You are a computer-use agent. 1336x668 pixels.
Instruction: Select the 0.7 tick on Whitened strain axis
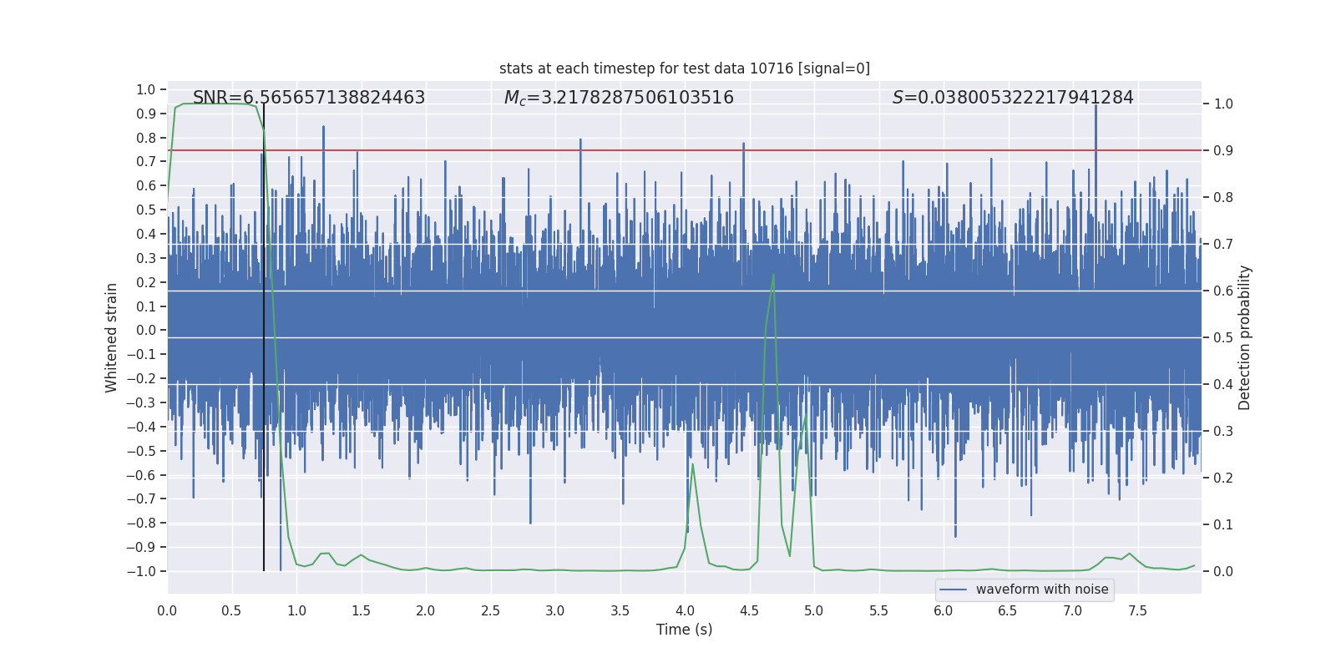pos(146,161)
